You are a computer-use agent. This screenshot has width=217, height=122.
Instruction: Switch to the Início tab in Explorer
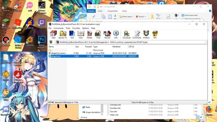click(x=100, y=11)
